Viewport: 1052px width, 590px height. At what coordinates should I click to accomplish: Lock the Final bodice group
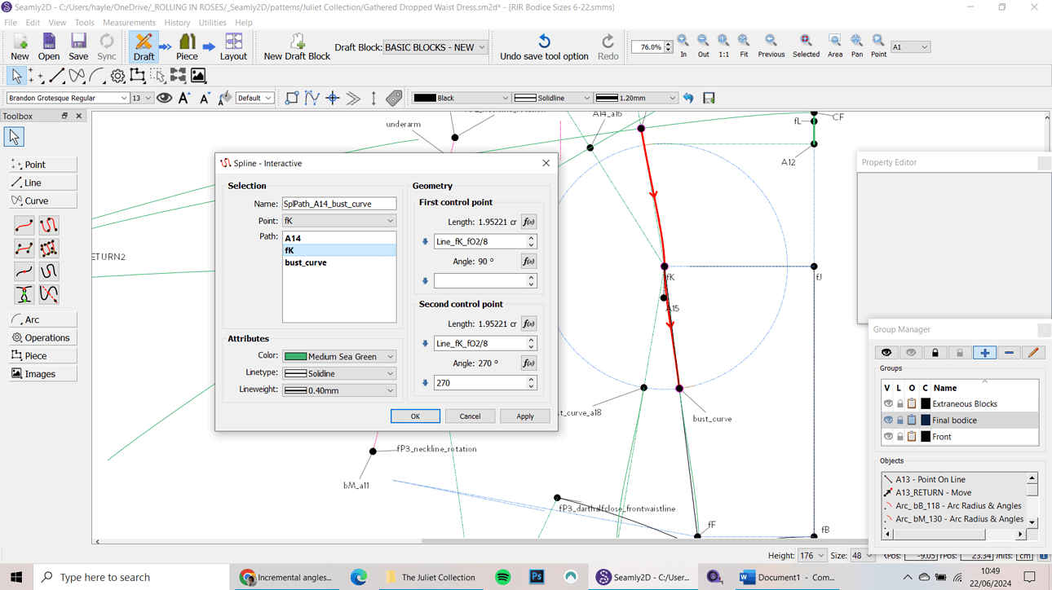click(x=900, y=419)
